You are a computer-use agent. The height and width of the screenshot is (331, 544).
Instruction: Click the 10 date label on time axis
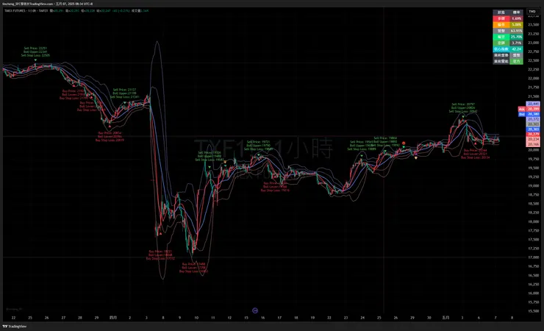point(196,318)
